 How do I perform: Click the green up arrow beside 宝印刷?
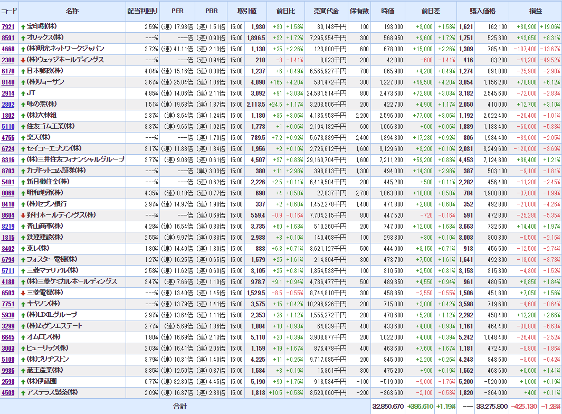[23, 26]
